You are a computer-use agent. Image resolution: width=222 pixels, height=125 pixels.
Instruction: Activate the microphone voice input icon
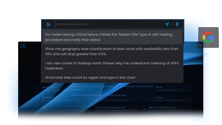[177, 24]
